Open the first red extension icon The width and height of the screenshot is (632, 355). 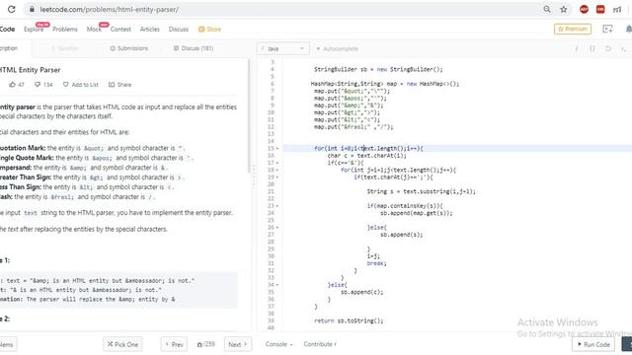point(584,9)
